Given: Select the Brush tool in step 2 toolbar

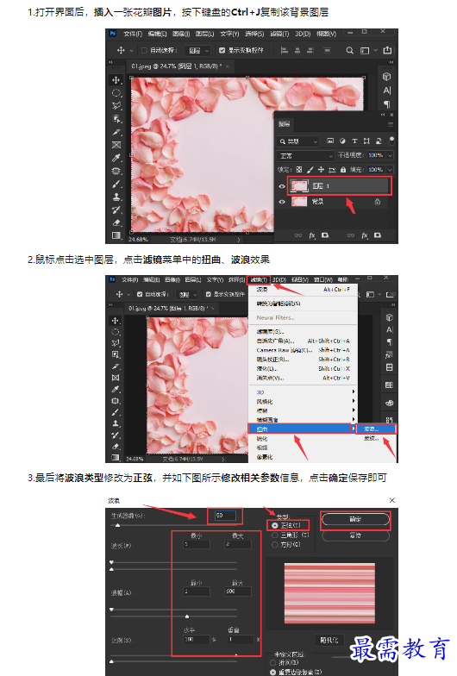Looking at the screenshot, I should pos(116,412).
